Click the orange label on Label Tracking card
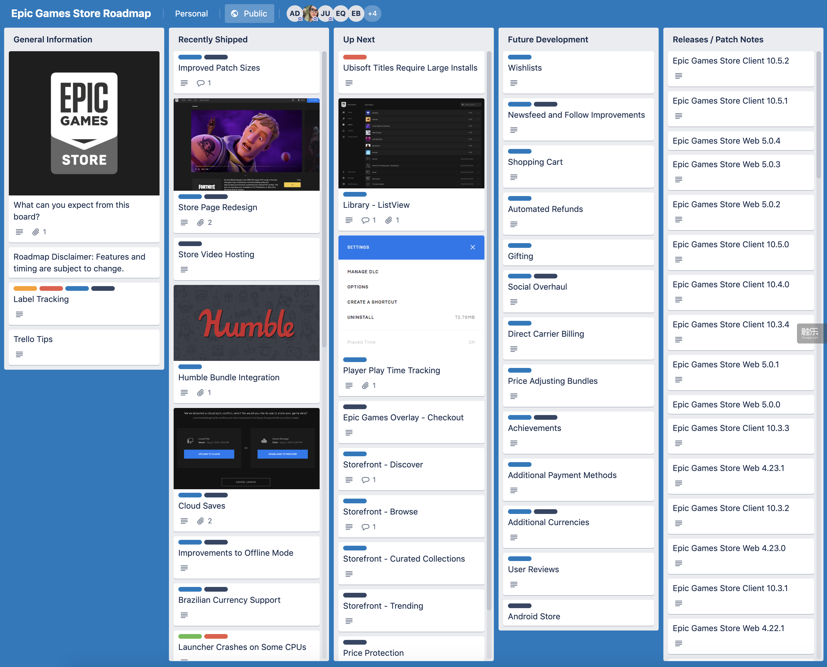 (x=25, y=288)
